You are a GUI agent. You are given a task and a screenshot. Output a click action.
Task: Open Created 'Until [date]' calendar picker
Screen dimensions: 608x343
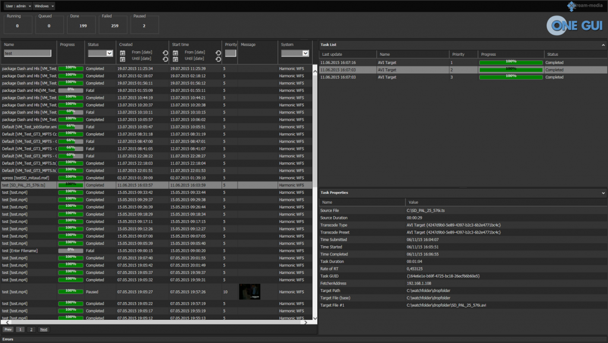point(122,59)
